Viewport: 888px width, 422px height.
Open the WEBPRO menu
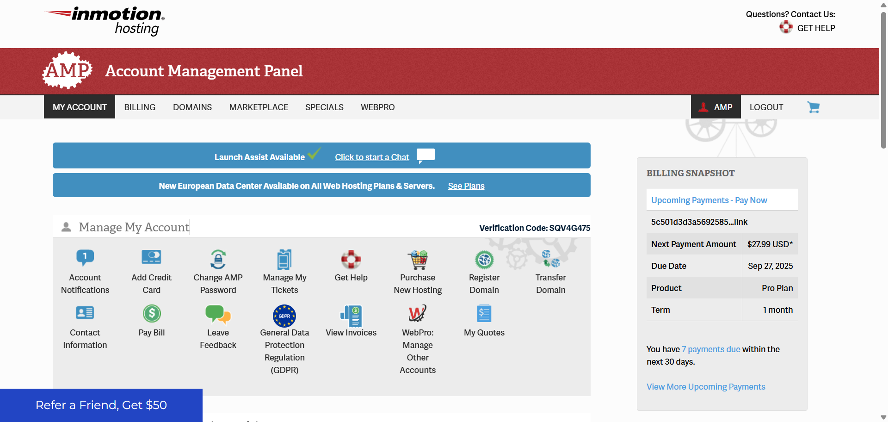click(378, 107)
